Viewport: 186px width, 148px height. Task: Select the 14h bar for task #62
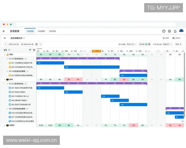click(x=110, y=96)
